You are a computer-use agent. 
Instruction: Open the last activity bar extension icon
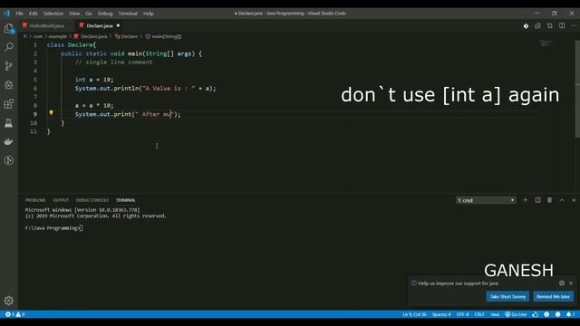point(8,160)
